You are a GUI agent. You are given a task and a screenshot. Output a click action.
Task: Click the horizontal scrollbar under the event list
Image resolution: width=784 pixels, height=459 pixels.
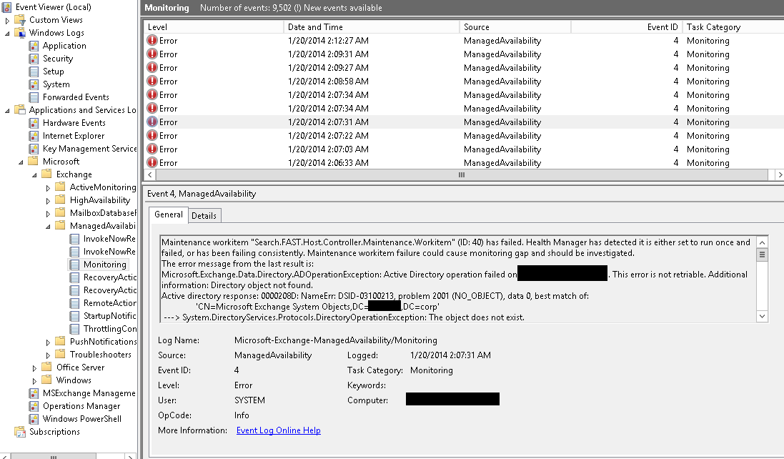pos(460,174)
